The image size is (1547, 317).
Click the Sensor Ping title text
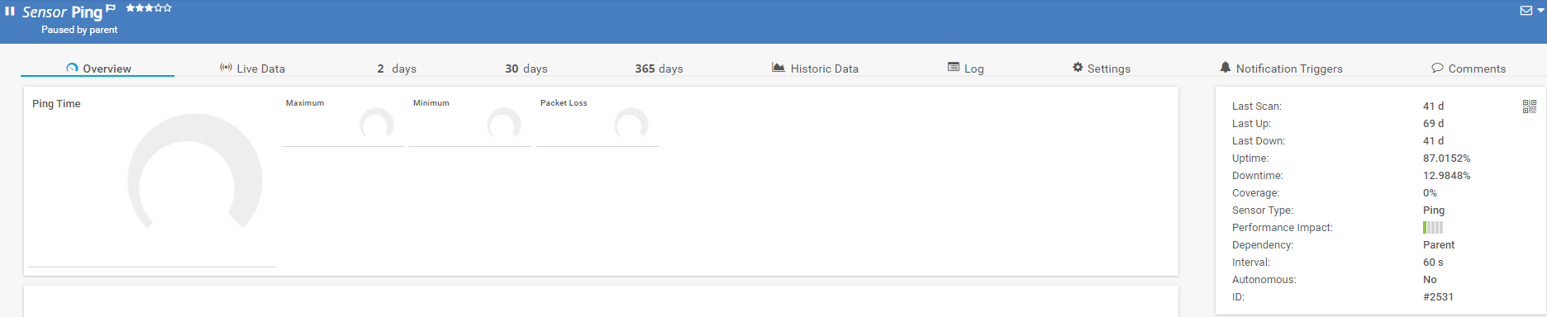pyautogui.click(x=62, y=12)
